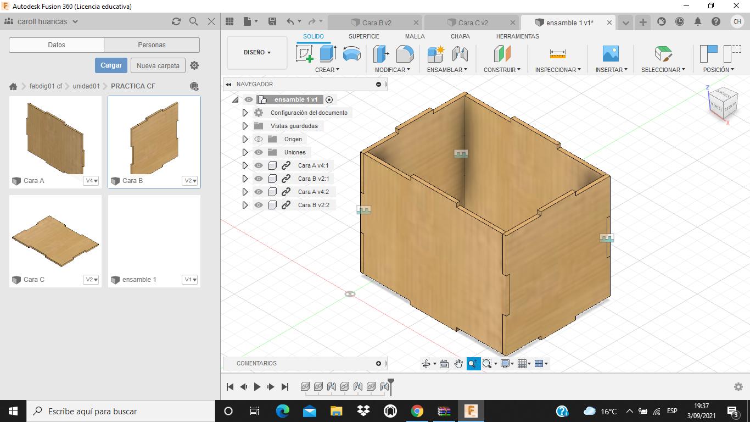Image resolution: width=750 pixels, height=422 pixels.
Task: Hide component Cara A v4:2
Action: coord(259,192)
